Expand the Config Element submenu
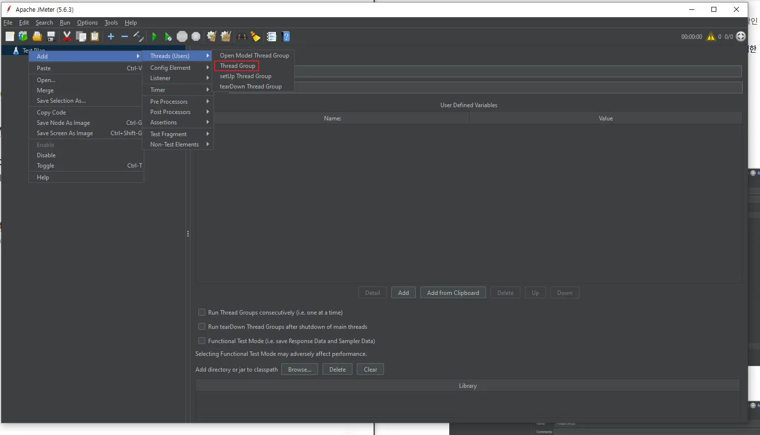This screenshot has width=760, height=435. (x=178, y=67)
